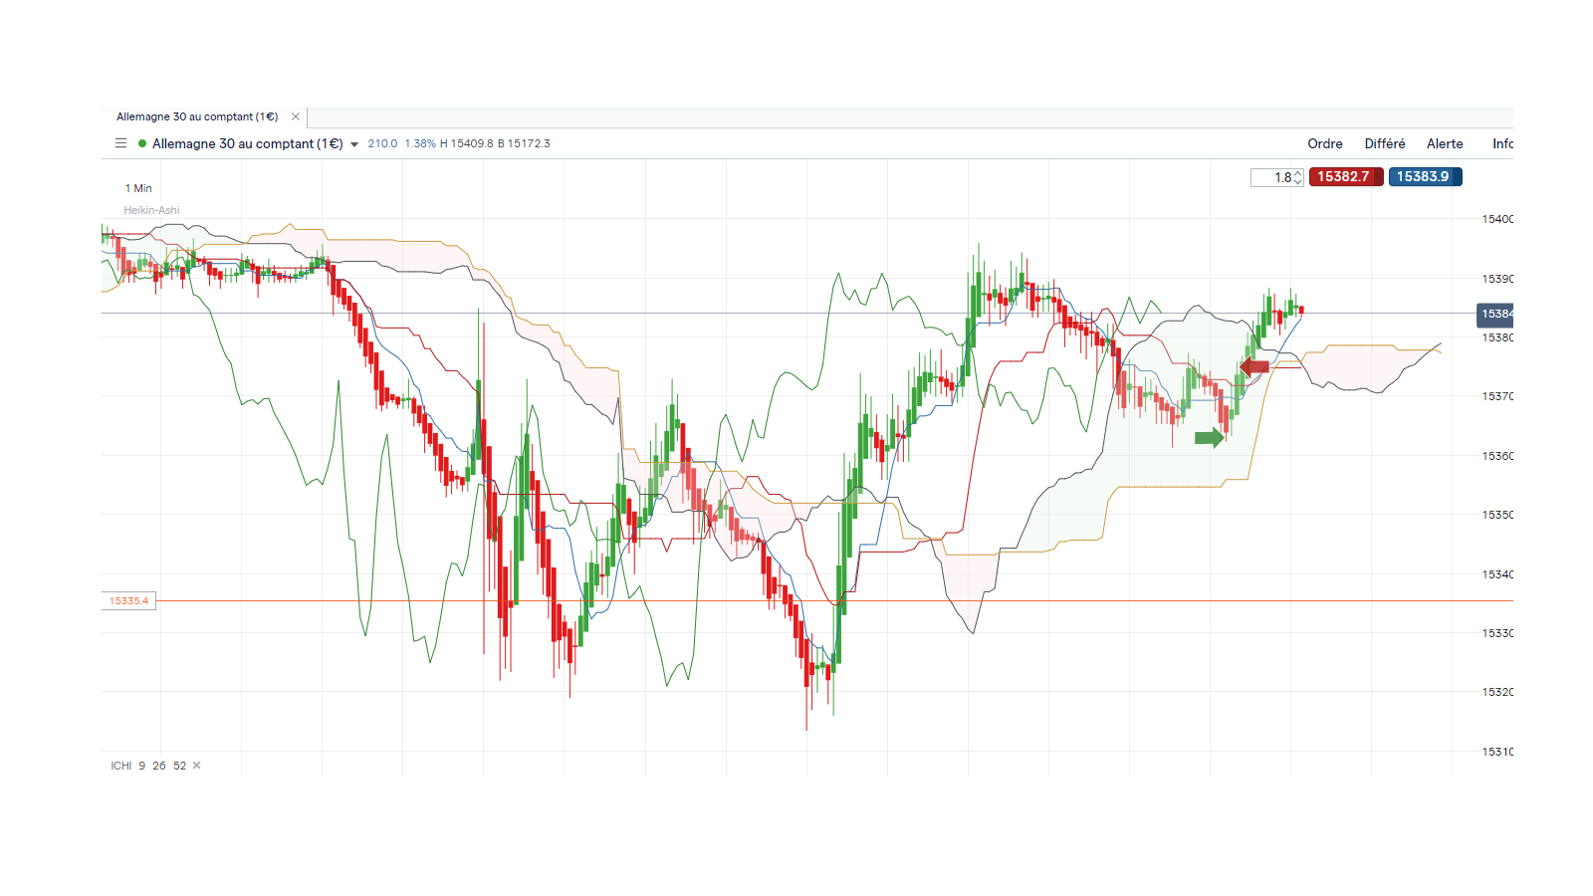Image resolution: width=1593 pixels, height=896 pixels.
Task: Click the green right arrow marker on chart
Action: coord(1210,437)
